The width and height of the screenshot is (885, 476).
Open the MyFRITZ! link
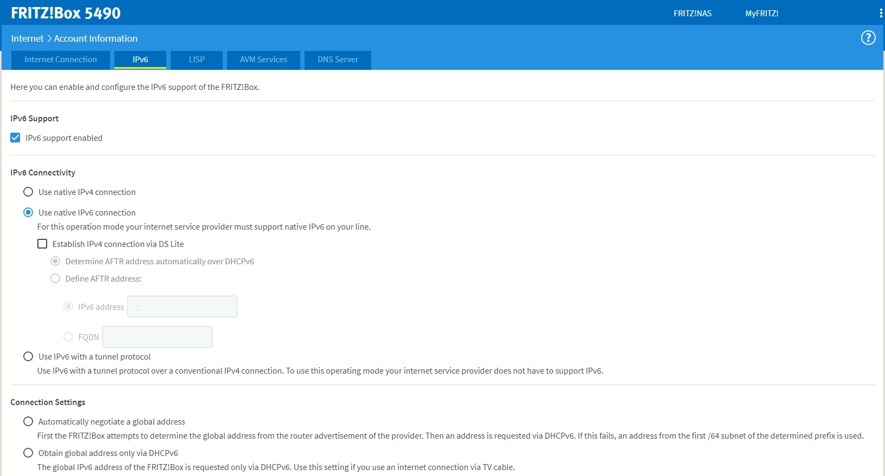point(762,14)
